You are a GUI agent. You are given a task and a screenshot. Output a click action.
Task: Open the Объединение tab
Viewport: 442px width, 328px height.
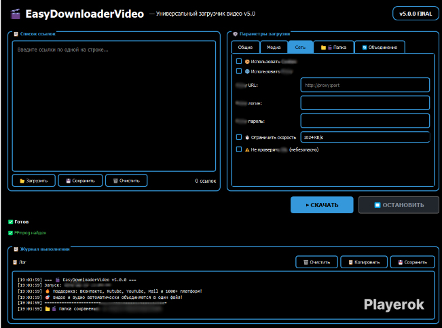point(380,47)
